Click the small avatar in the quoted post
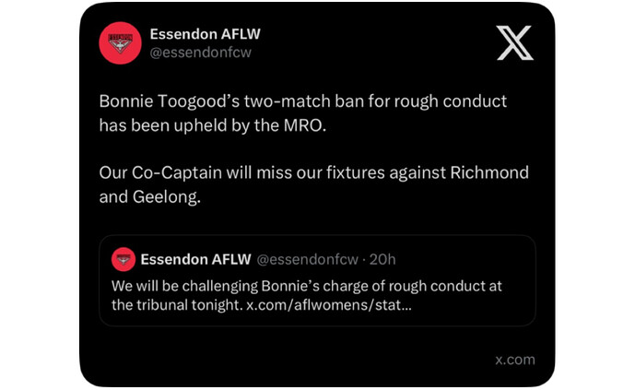The image size is (635, 390). tap(123, 259)
